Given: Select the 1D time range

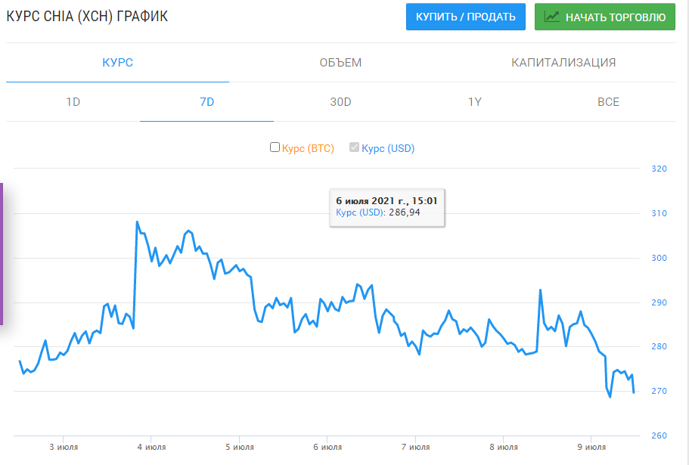Looking at the screenshot, I should pos(73,102).
